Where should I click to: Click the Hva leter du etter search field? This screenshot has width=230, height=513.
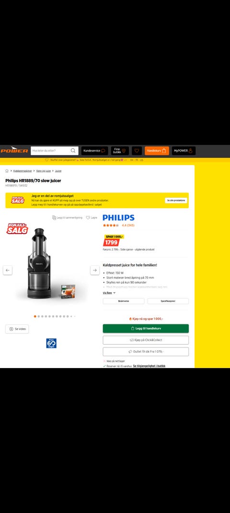51,151
